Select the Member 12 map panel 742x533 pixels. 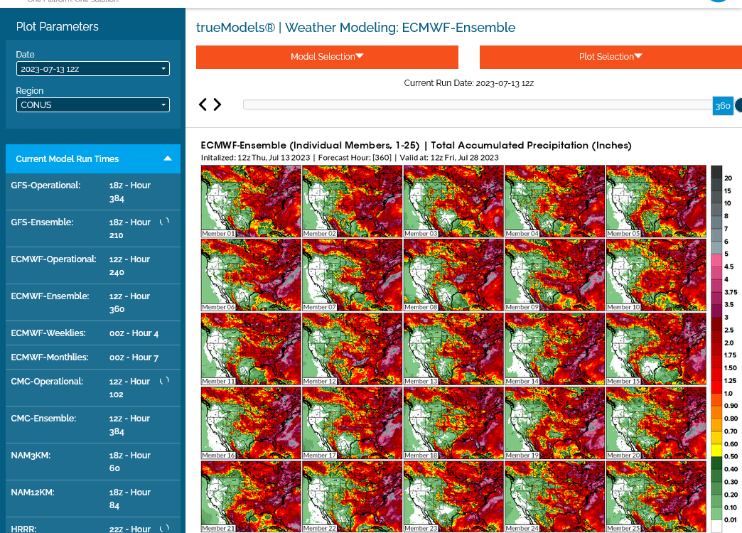(352, 349)
